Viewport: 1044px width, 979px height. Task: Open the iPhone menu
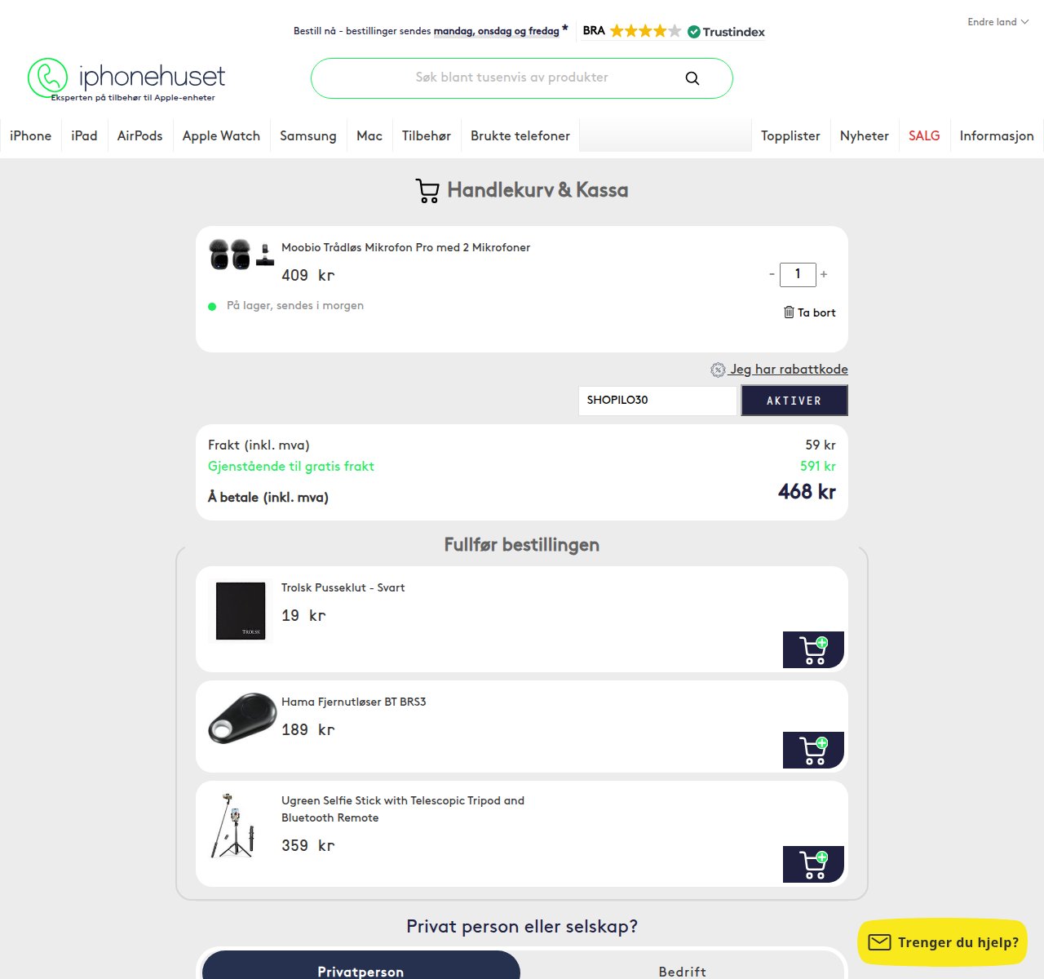[x=30, y=135]
